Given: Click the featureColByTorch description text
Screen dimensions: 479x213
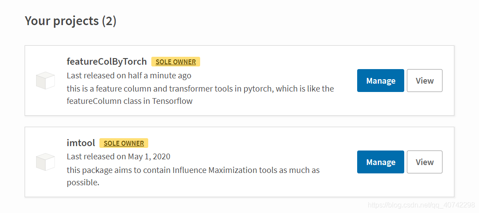Looking at the screenshot, I should click(x=200, y=88).
